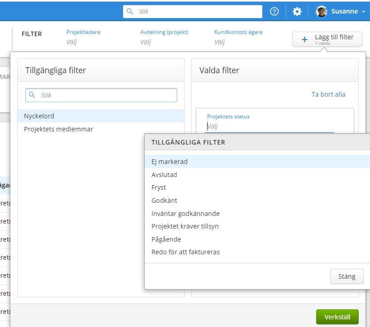Image resolution: width=370 pixels, height=327 pixels.
Task: Click Susanne's profile avatar
Action: [x=322, y=12]
